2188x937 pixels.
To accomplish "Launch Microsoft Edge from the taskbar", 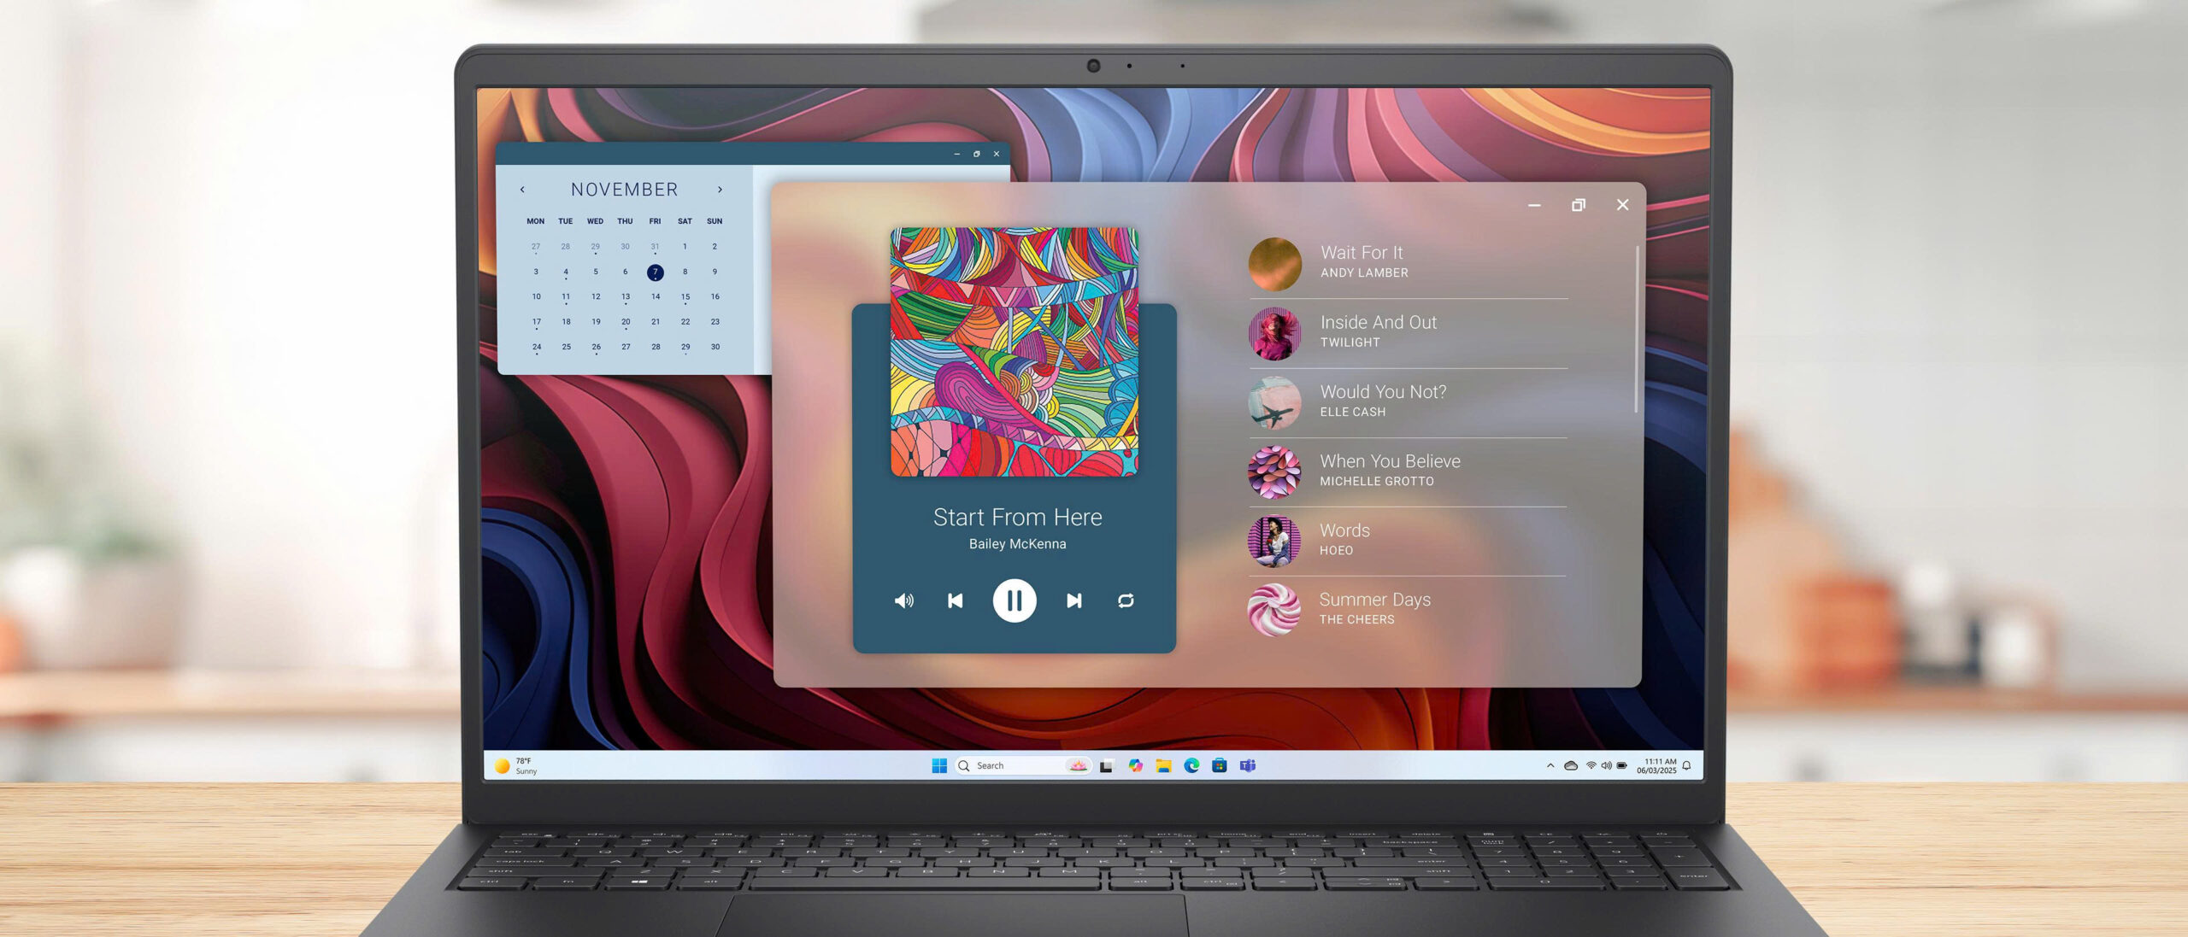I will click(1191, 765).
